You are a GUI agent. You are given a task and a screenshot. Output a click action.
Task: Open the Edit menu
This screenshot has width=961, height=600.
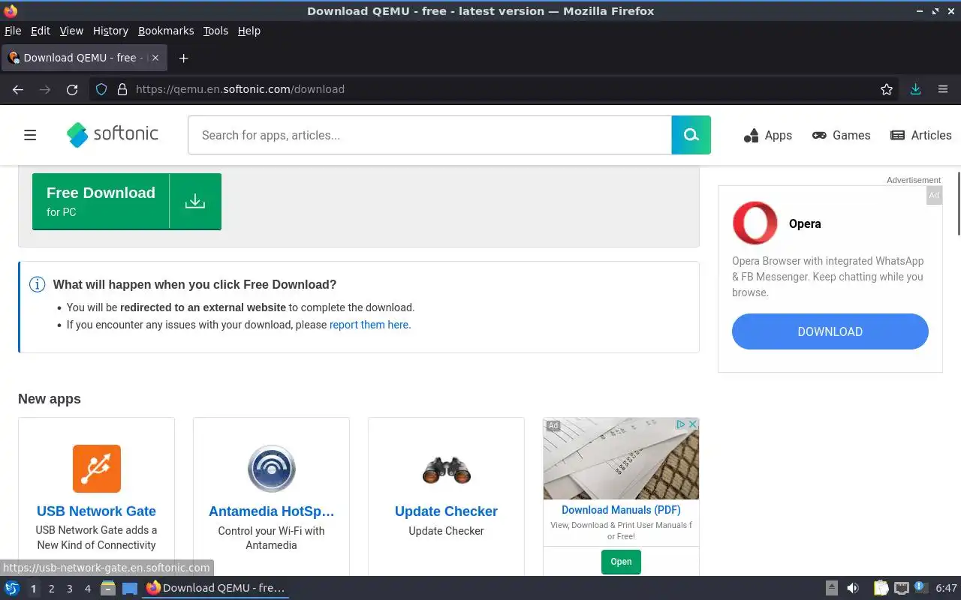pos(41,31)
